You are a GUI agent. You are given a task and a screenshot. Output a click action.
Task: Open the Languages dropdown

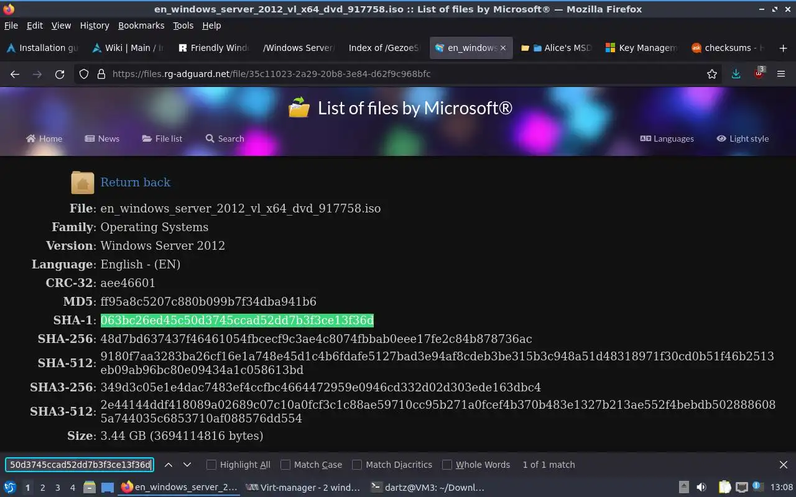click(667, 139)
